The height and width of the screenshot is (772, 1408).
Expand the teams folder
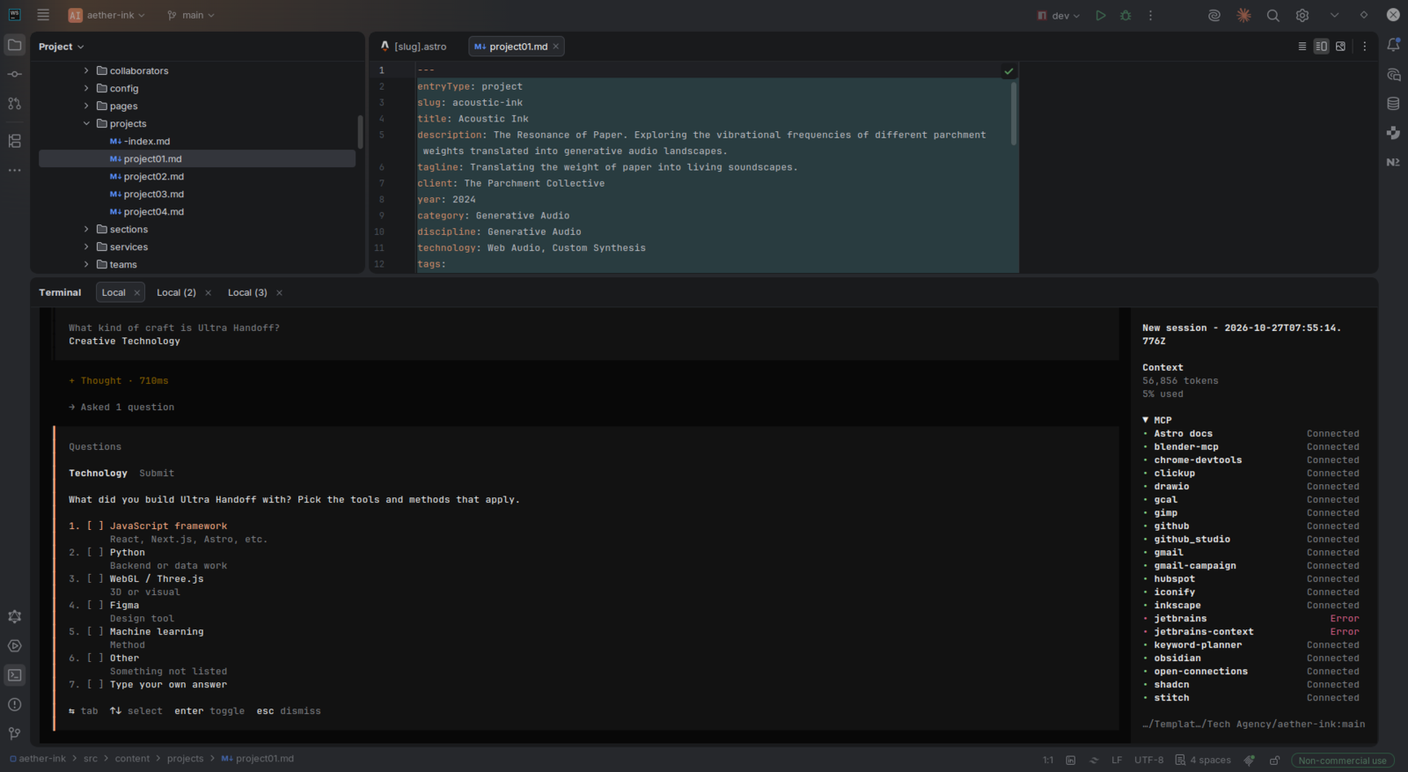[x=86, y=264]
